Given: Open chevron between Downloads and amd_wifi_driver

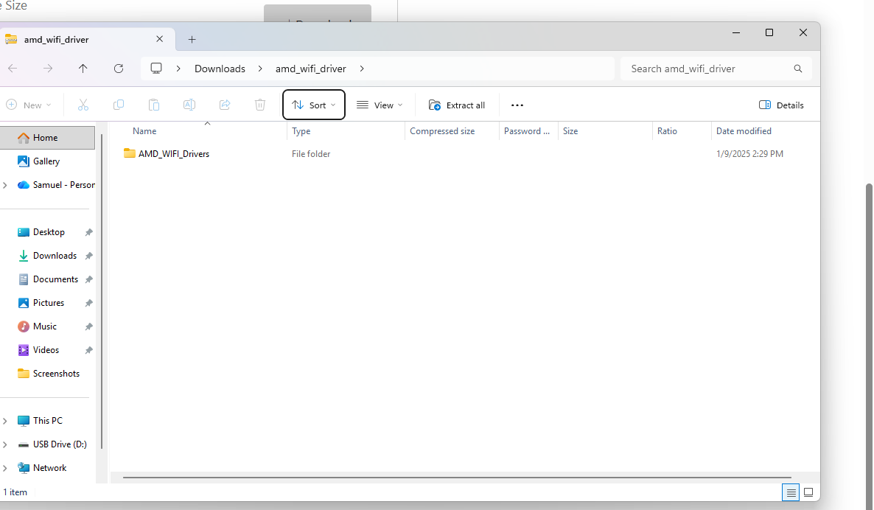Looking at the screenshot, I should click(260, 69).
